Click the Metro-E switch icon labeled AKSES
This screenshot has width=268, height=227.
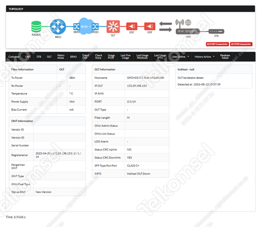95,27
